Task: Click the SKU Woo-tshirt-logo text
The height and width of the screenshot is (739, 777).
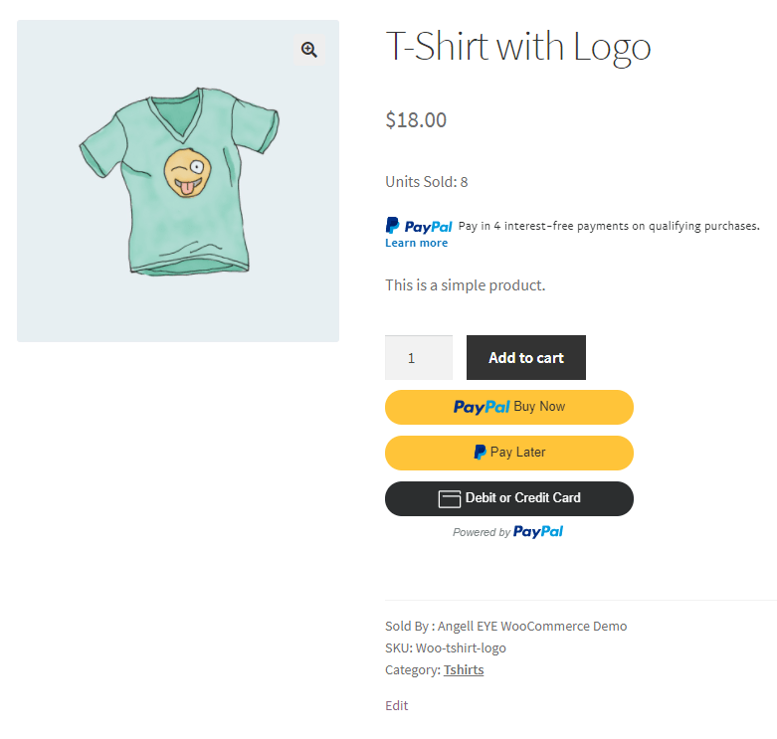Action: click(445, 647)
